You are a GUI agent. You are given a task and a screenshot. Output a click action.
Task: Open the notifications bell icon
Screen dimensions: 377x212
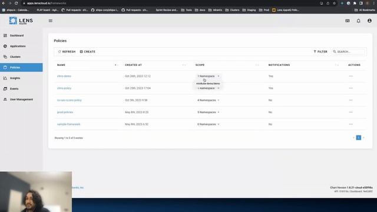[358, 21]
